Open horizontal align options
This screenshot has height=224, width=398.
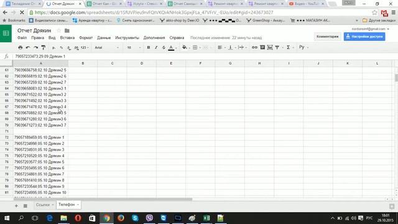[220, 47]
